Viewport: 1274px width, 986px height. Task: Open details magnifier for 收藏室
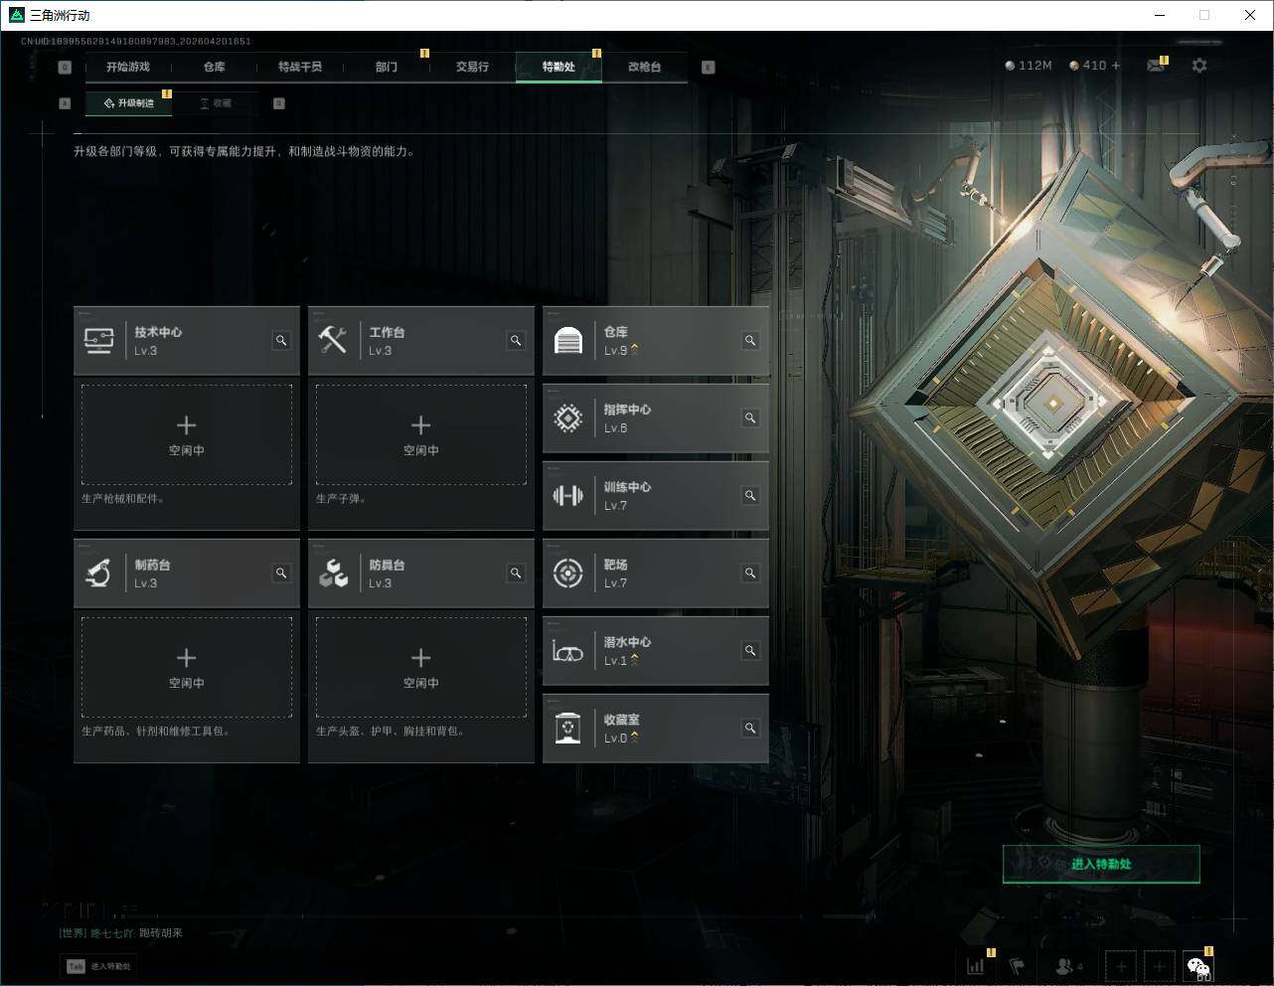coord(750,729)
